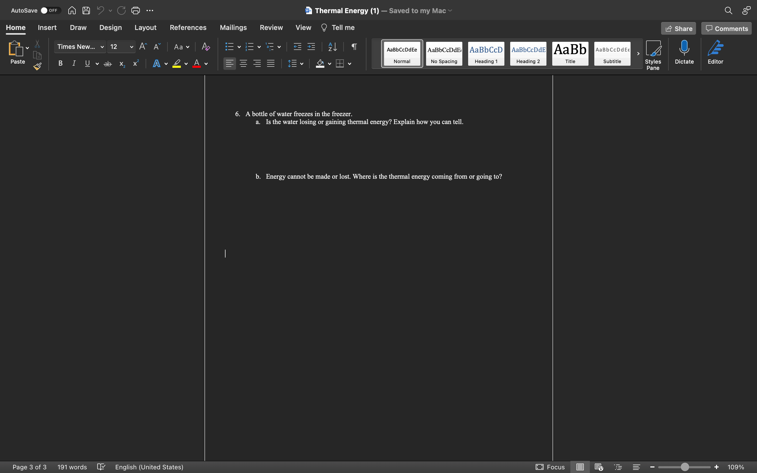Image resolution: width=757 pixels, height=473 pixels.
Task: Click the Format Painter brush icon
Action: [x=37, y=66]
